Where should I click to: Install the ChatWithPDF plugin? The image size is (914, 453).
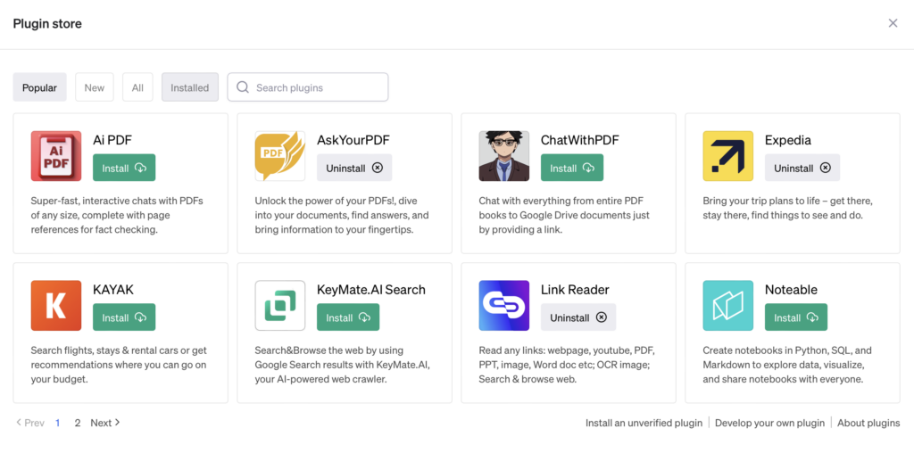(572, 168)
